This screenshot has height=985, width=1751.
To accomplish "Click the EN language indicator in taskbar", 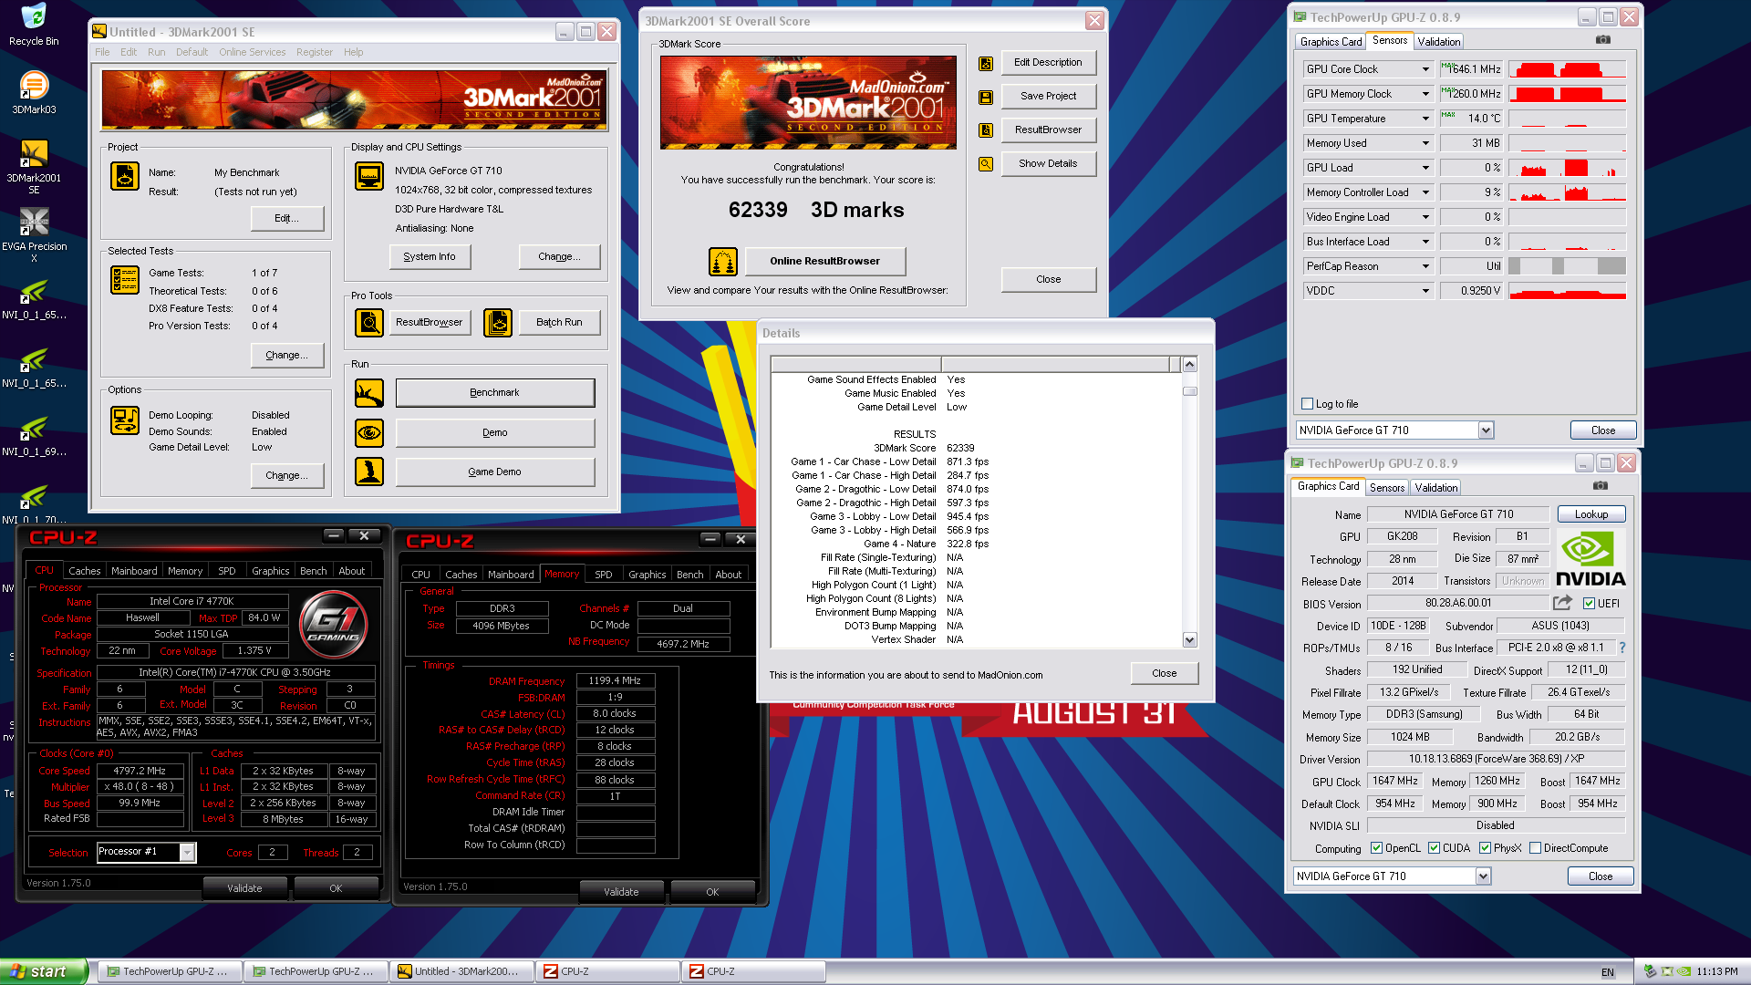I will [1608, 972].
